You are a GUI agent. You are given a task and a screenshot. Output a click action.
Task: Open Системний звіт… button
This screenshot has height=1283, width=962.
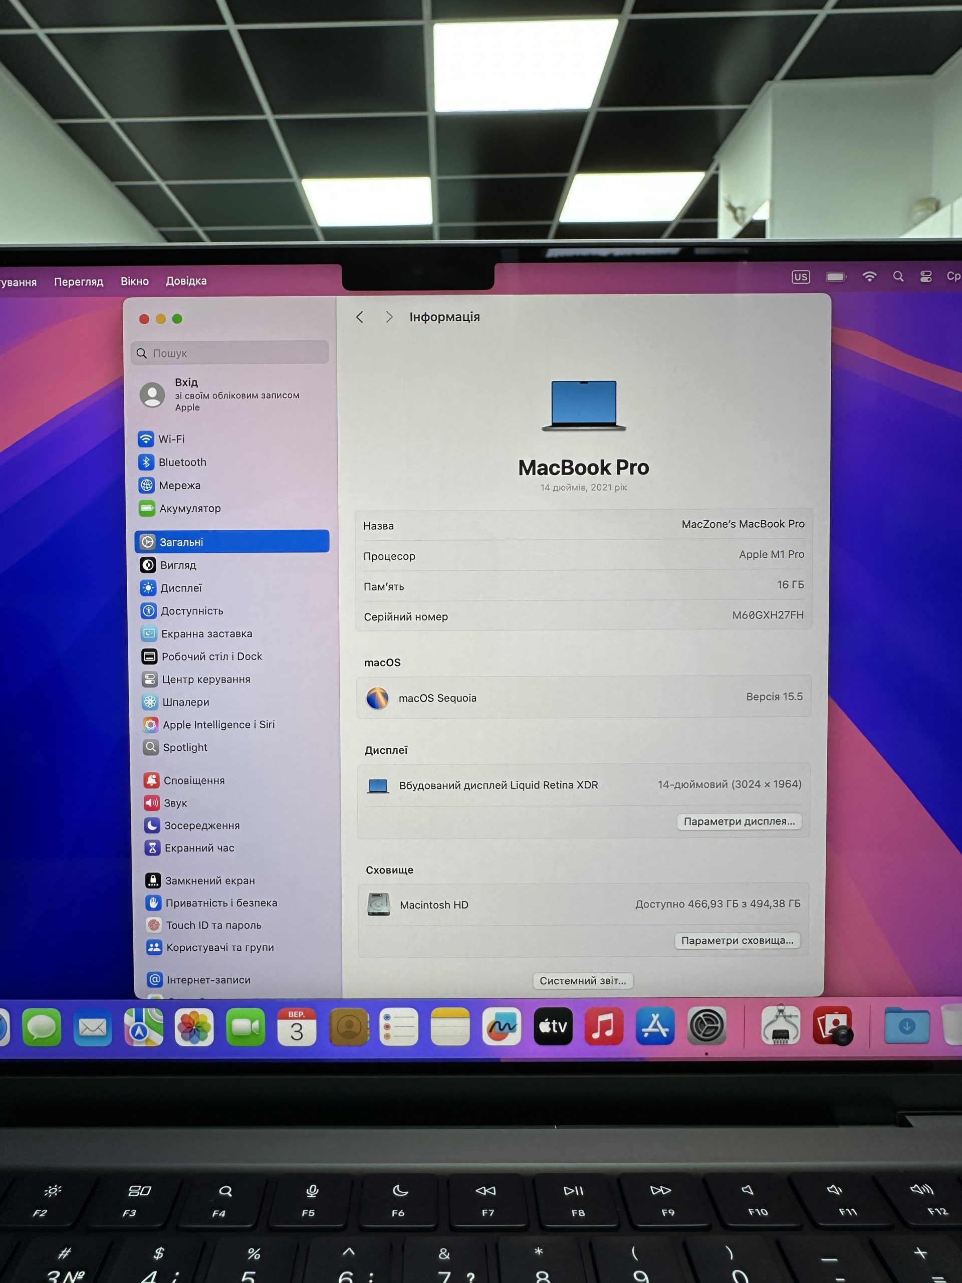pyautogui.click(x=583, y=980)
